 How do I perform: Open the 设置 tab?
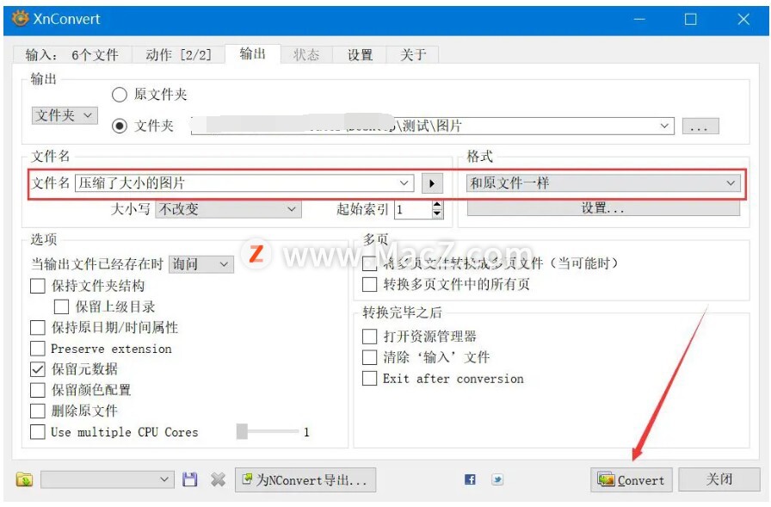pyautogui.click(x=360, y=54)
